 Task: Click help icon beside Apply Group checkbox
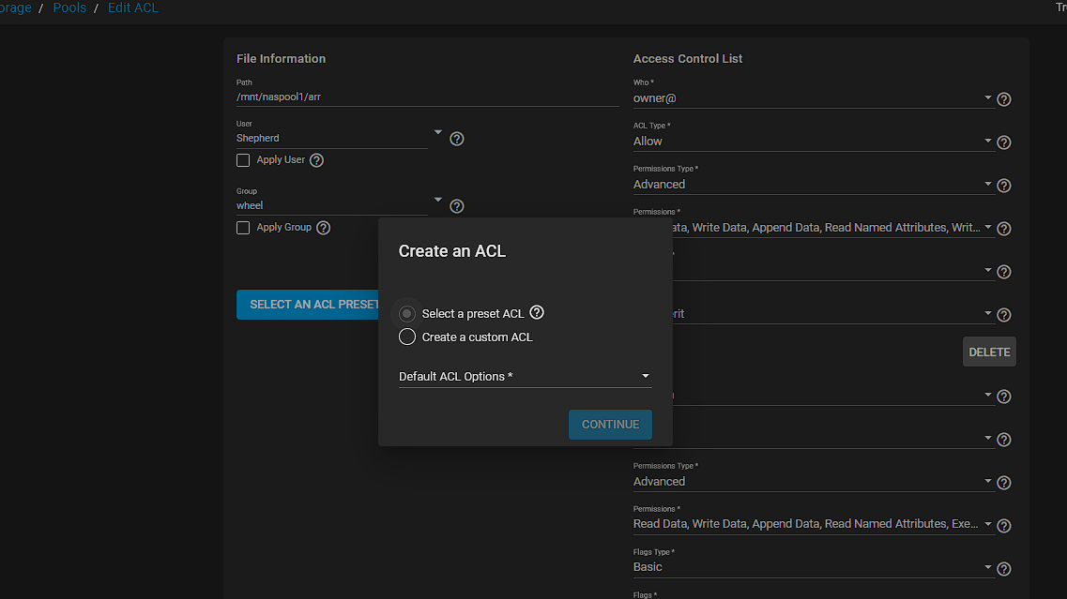[x=324, y=228]
